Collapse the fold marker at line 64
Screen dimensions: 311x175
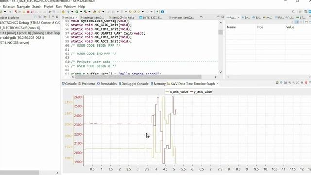(x=69, y=62)
